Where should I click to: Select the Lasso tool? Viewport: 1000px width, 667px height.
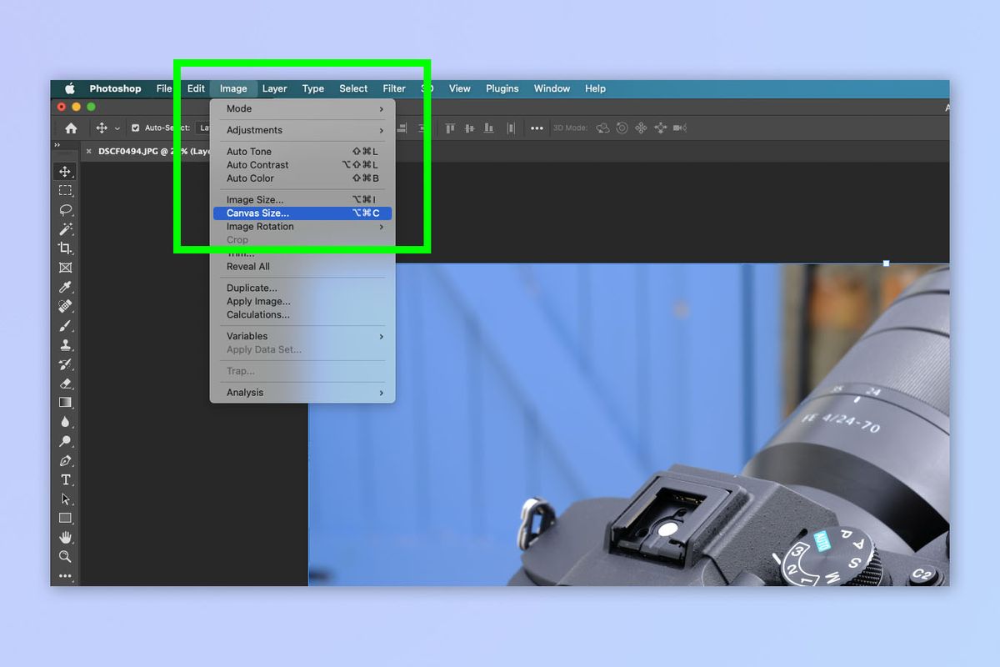66,210
